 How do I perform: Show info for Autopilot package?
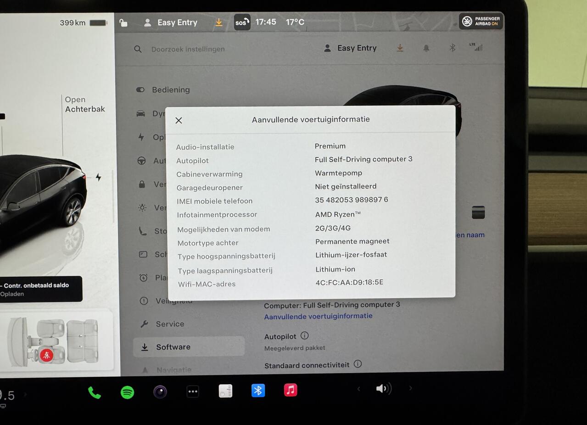pyautogui.click(x=304, y=336)
